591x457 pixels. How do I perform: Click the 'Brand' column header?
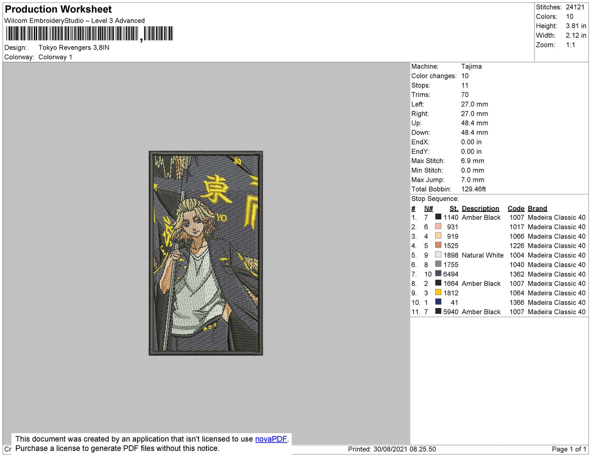click(537, 209)
